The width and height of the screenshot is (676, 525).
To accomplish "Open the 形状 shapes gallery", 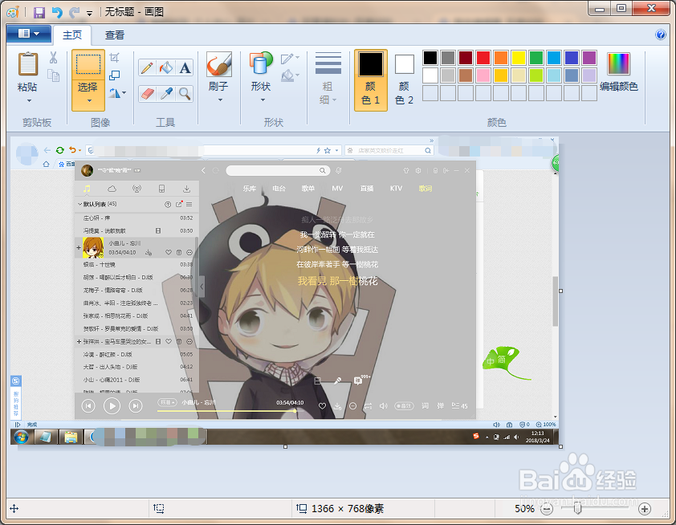I will tap(261, 76).
